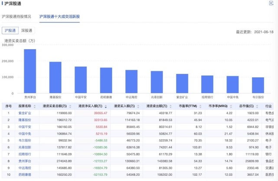The height and width of the screenshot is (181, 278).
Task: Click the 最近更新: 2021-06-18 date text
Action: [x=255, y=32]
